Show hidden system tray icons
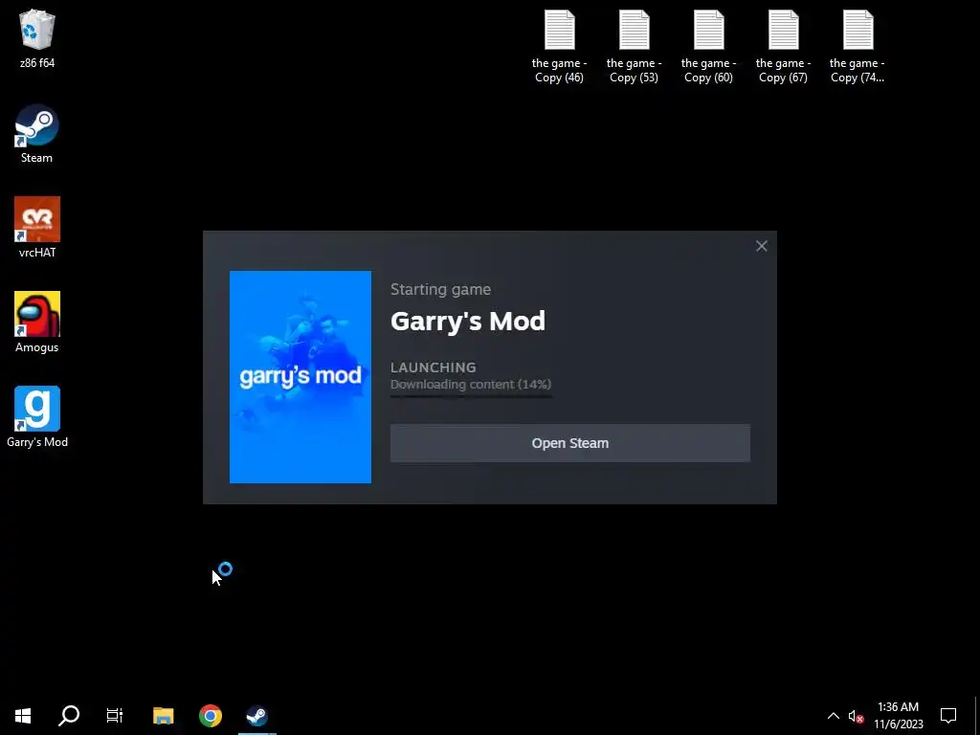Image resolution: width=980 pixels, height=735 pixels. [834, 716]
